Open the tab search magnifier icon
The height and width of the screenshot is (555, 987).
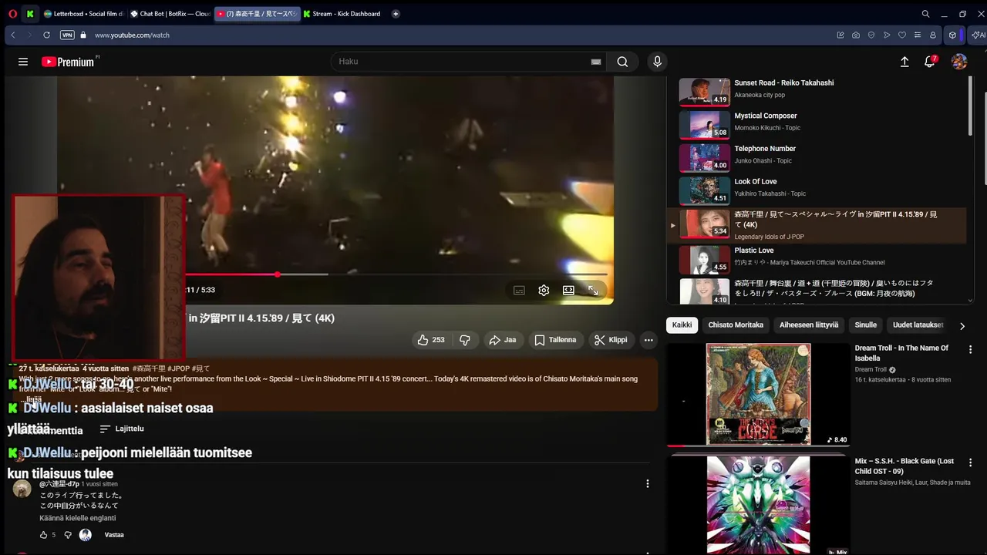925,14
